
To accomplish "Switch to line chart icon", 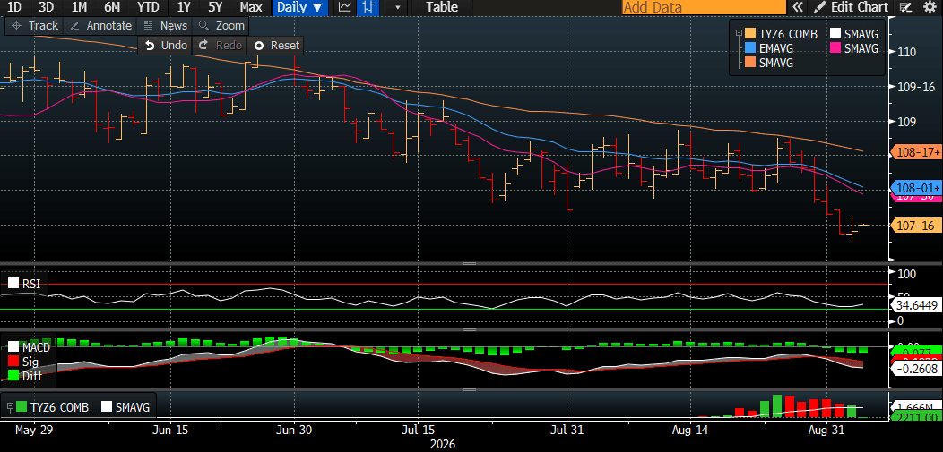I will pos(345,7).
